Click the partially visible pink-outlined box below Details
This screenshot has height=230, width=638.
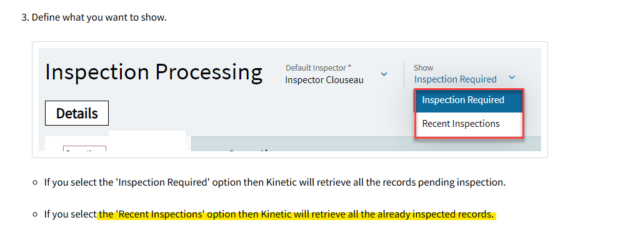[x=84, y=148]
